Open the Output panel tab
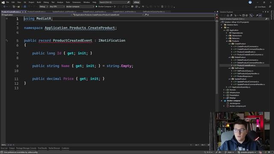Screen dimensions: 274x154 (x=12, y=148)
